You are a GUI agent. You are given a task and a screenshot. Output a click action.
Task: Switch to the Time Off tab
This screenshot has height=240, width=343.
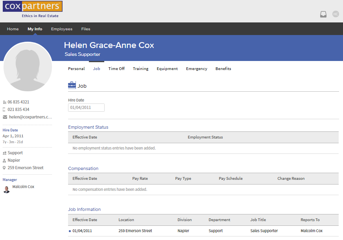pos(116,69)
